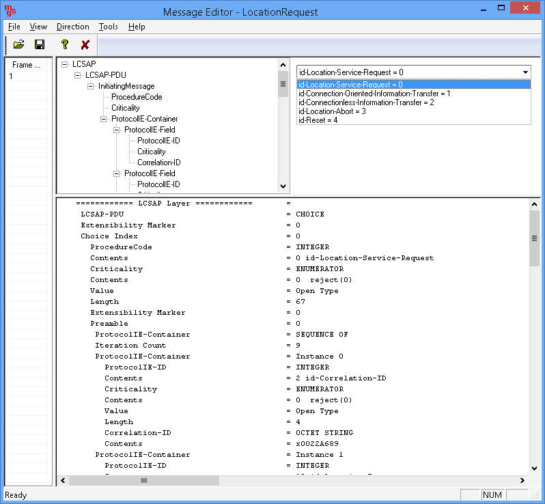The width and height of the screenshot is (545, 504).
Task: Click the Extensibility Marker line under LCSAP-PDU
Action: point(191,225)
